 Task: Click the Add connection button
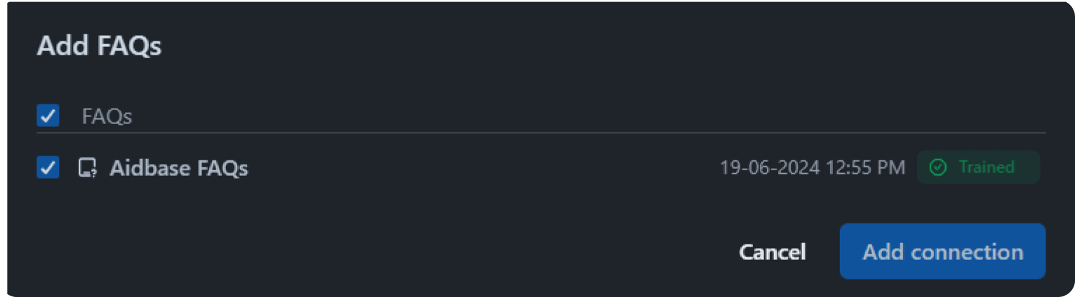942,251
